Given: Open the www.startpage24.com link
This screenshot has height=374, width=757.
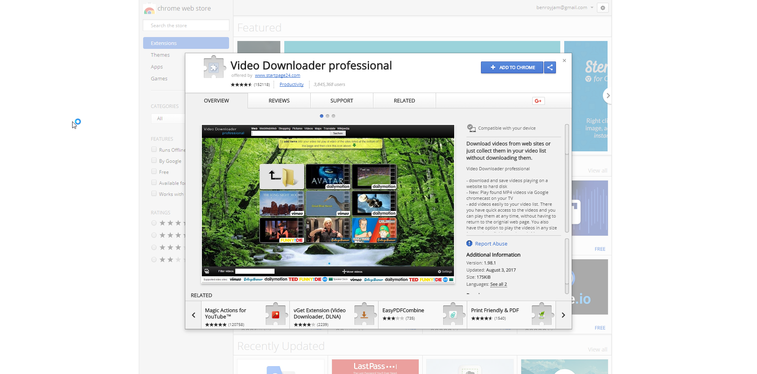Looking at the screenshot, I should tap(277, 76).
